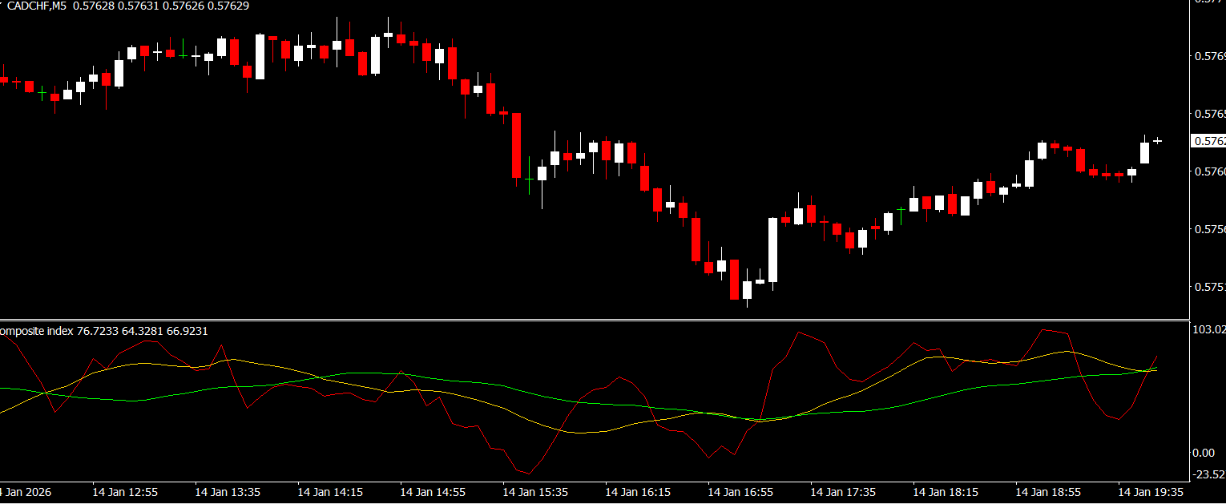Click the 14 Jan 19:35 time marker

tap(1151, 492)
